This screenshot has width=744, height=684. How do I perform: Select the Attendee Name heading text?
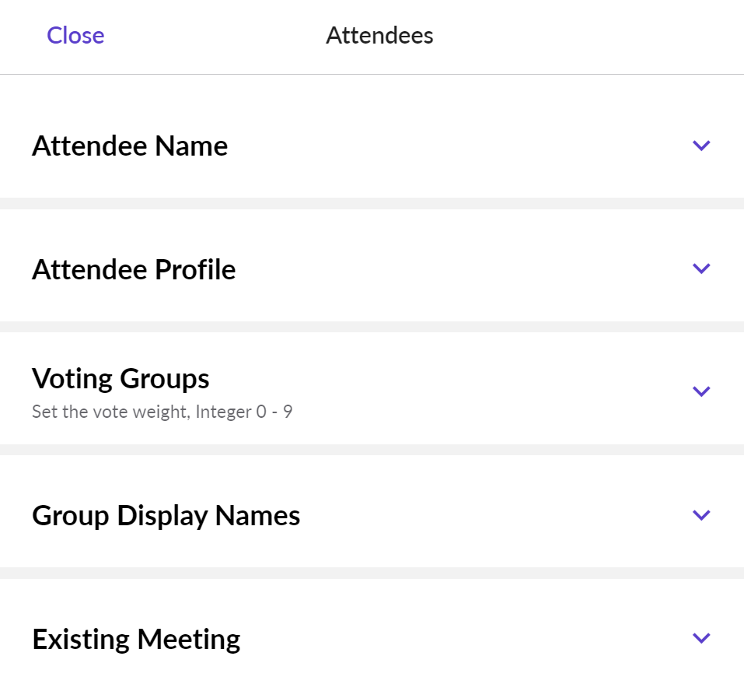point(130,146)
